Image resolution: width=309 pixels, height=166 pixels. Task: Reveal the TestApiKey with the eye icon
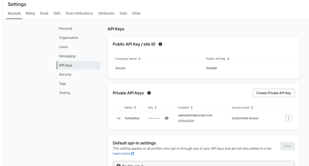click(x=167, y=118)
